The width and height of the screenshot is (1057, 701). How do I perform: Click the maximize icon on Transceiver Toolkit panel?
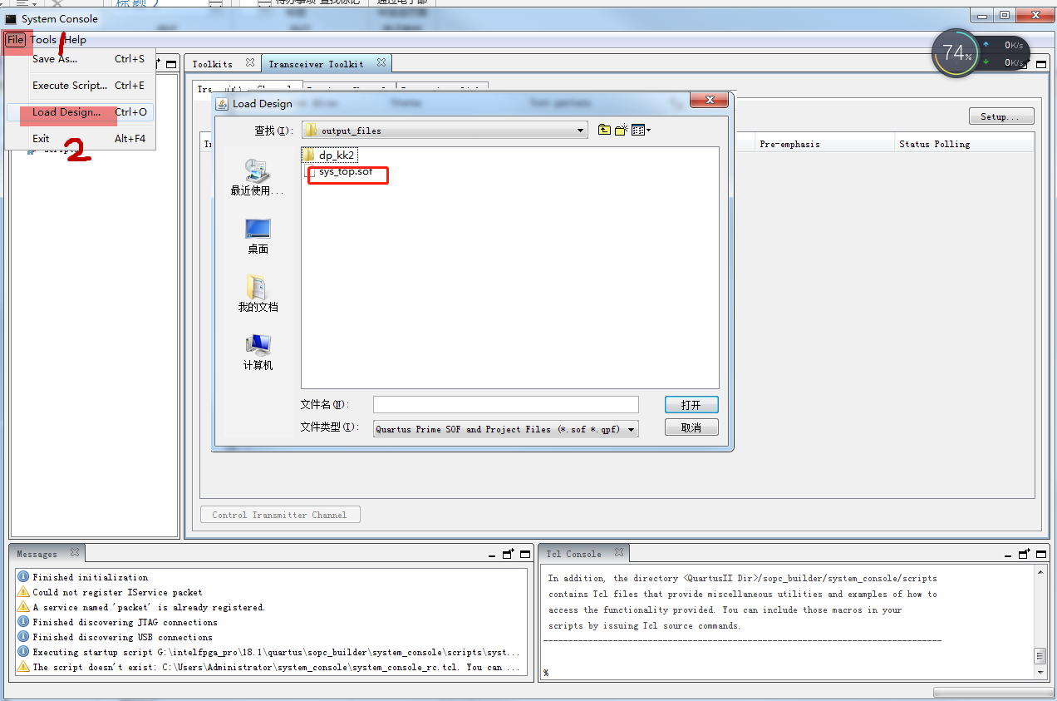click(1040, 62)
